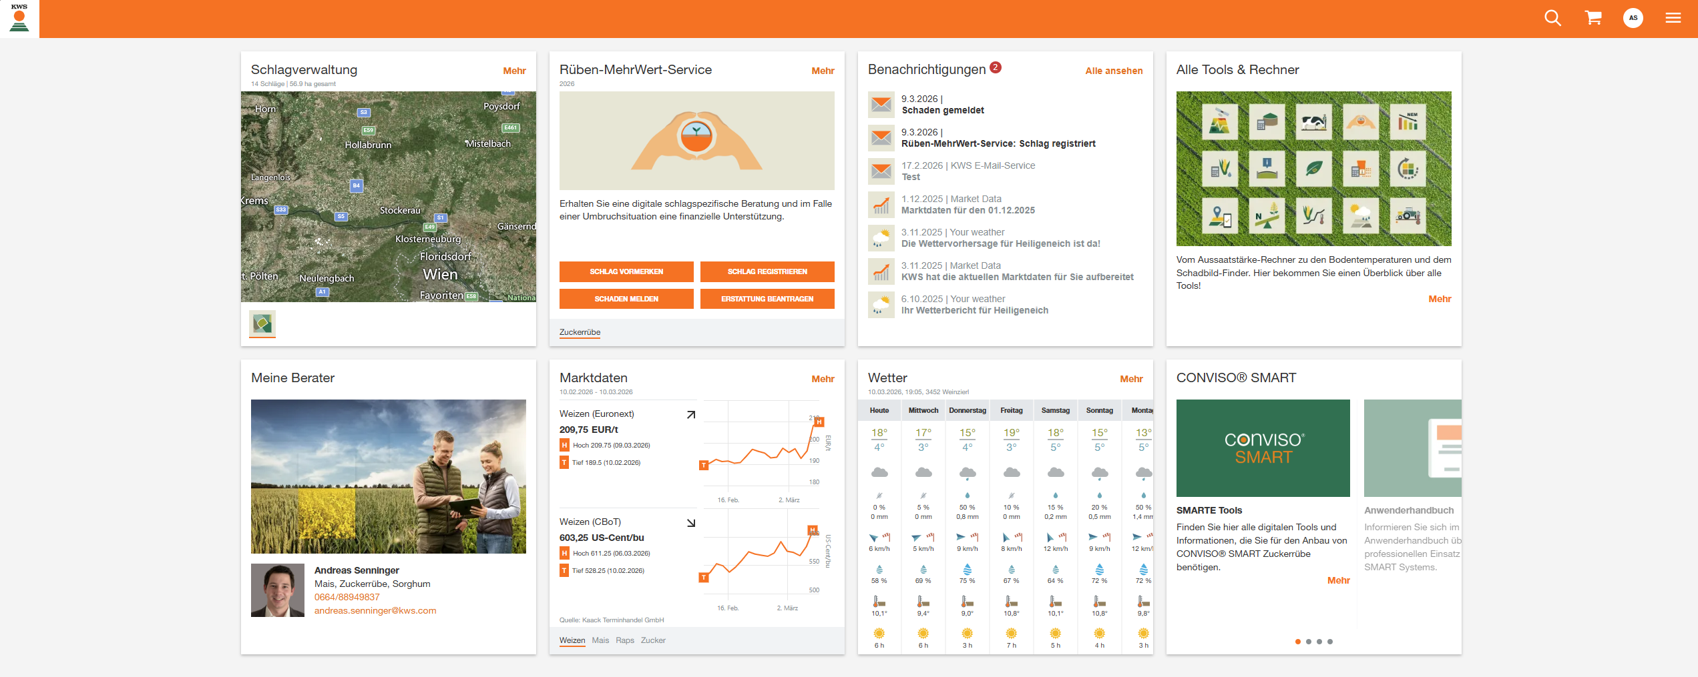Open the shopping cart
The height and width of the screenshot is (677, 1698).
coord(1593,18)
